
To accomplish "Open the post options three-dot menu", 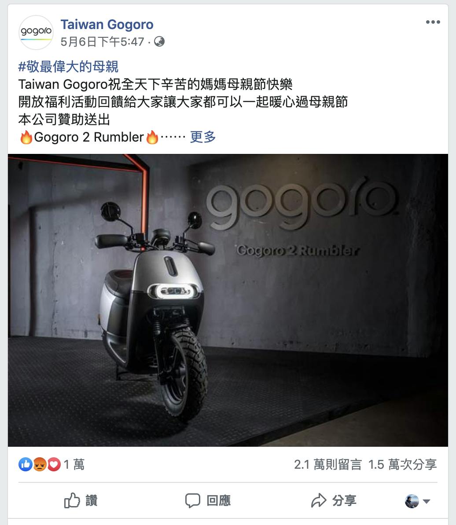I will pos(433,22).
